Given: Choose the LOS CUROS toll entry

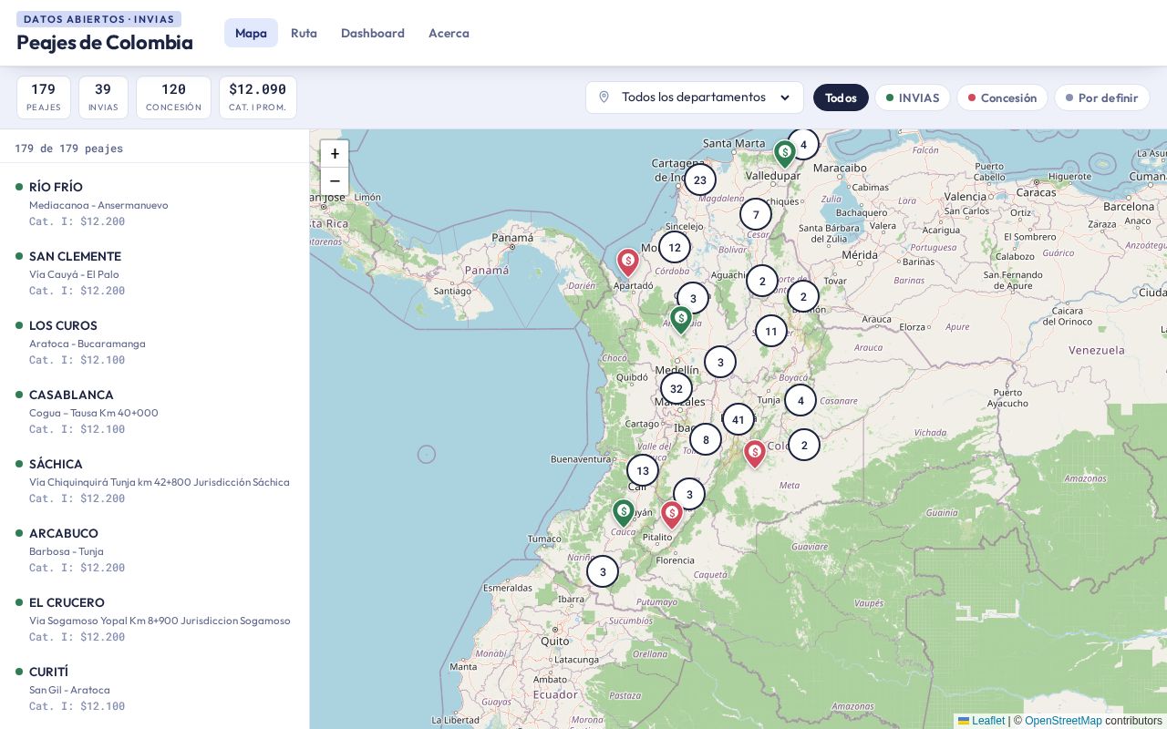Looking at the screenshot, I should [155, 342].
